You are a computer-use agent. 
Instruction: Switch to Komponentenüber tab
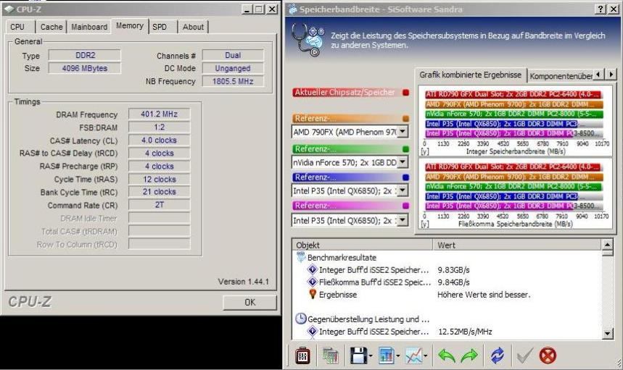(x=560, y=76)
